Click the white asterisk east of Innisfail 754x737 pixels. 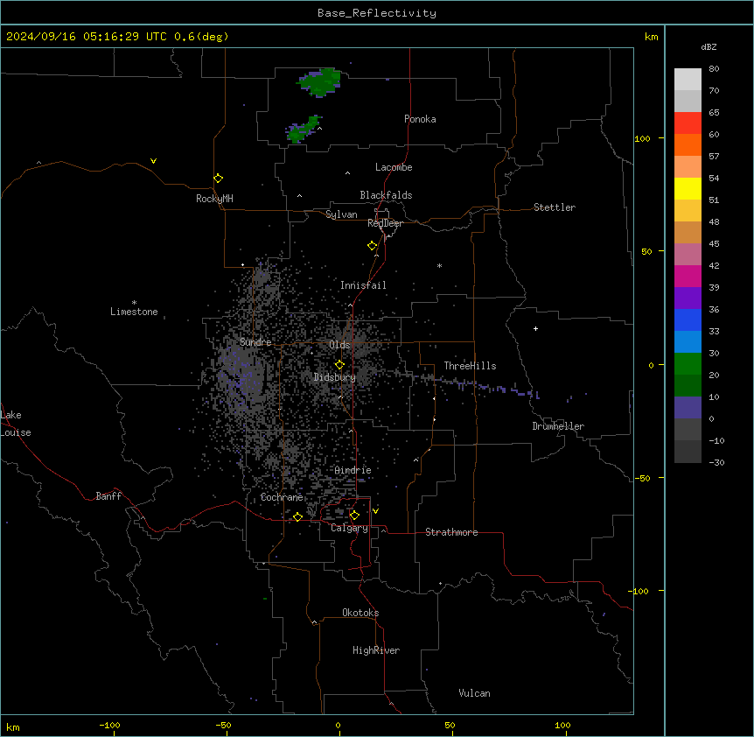pos(439,265)
